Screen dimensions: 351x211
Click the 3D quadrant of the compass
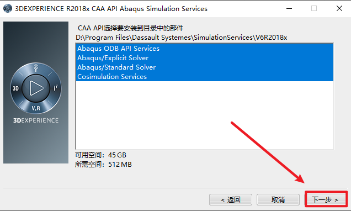coord(15,88)
